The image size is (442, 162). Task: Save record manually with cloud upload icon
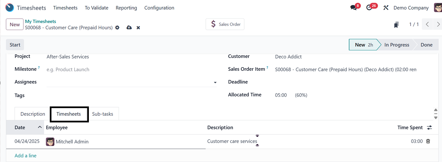[x=129, y=28]
